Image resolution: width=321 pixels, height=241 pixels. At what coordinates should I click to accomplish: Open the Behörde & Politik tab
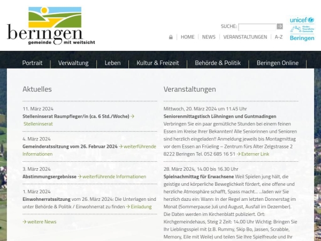[218, 63]
